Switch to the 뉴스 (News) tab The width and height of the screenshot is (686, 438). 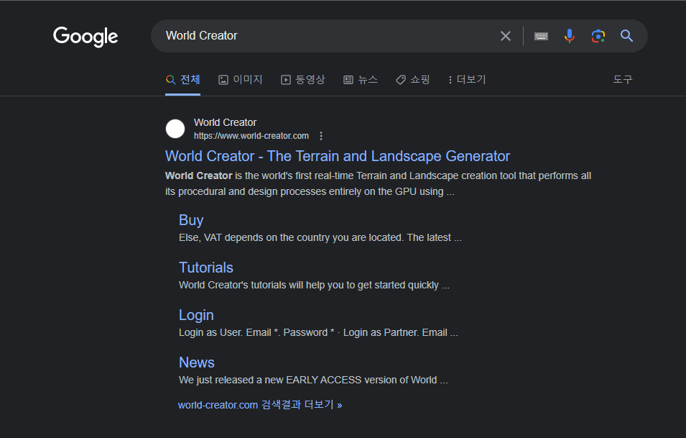click(360, 80)
